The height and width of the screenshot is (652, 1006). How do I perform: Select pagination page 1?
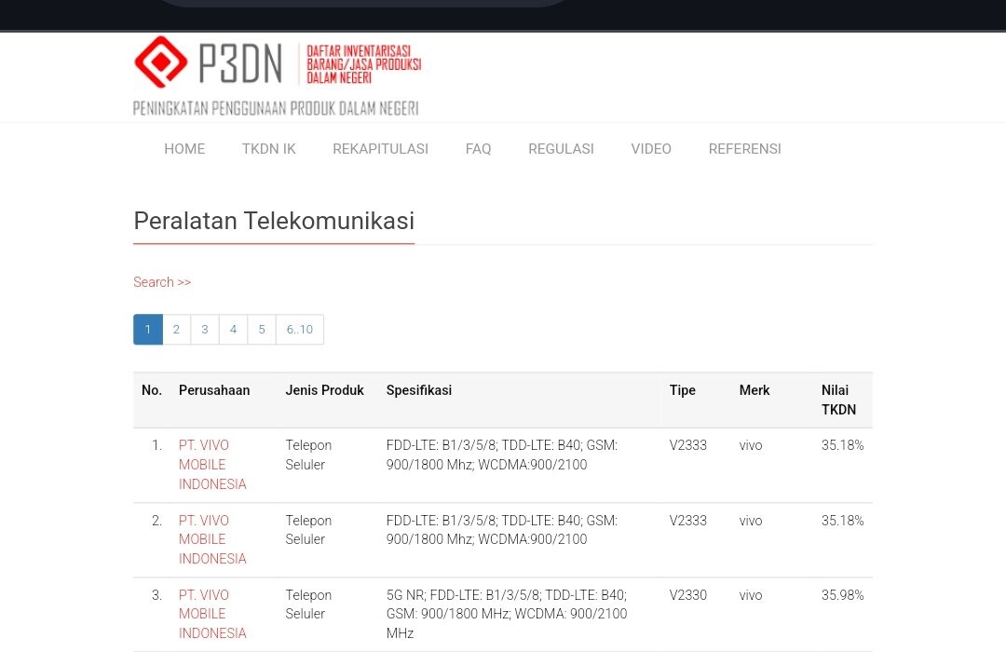[x=148, y=329]
